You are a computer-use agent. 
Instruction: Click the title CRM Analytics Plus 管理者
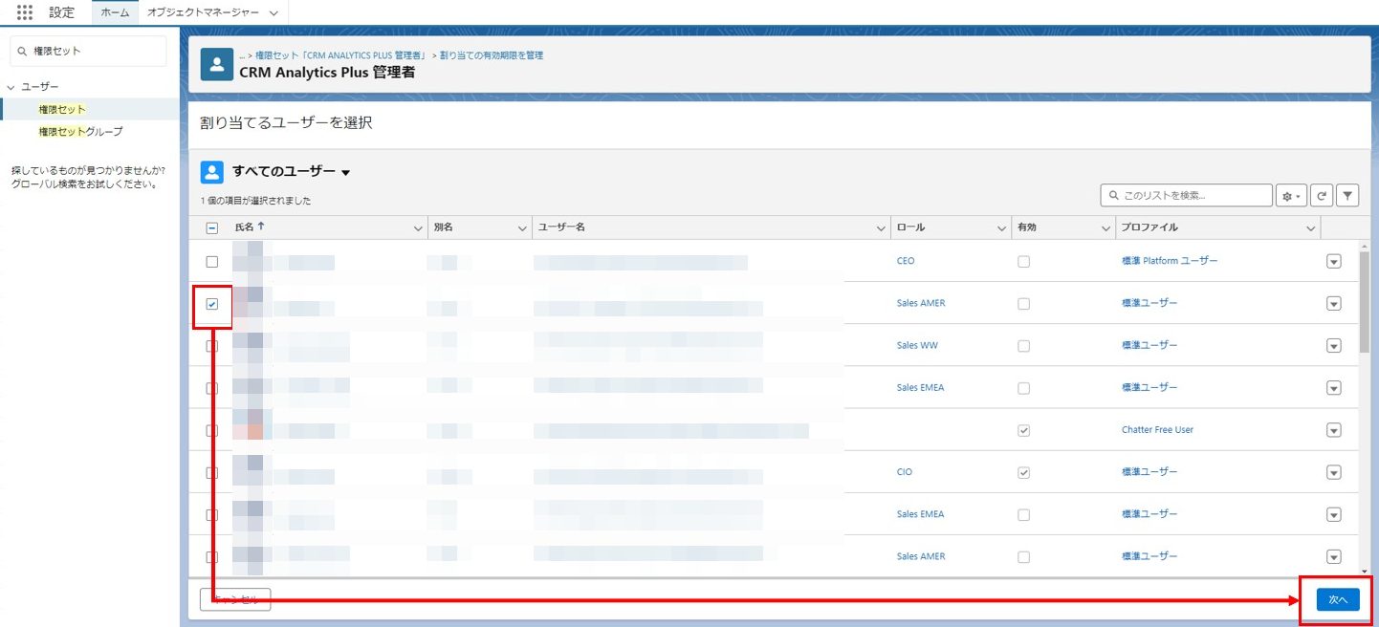tap(326, 72)
